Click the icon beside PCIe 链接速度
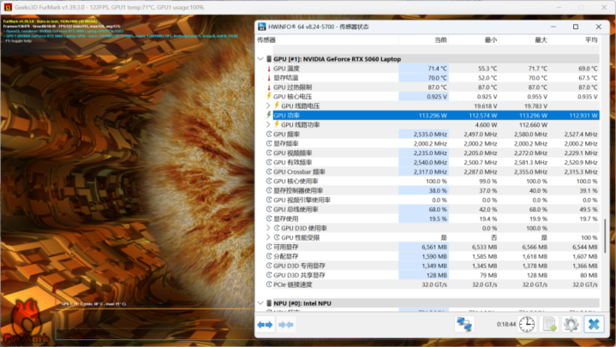Image resolution: width=616 pixels, height=347 pixels. [x=269, y=284]
